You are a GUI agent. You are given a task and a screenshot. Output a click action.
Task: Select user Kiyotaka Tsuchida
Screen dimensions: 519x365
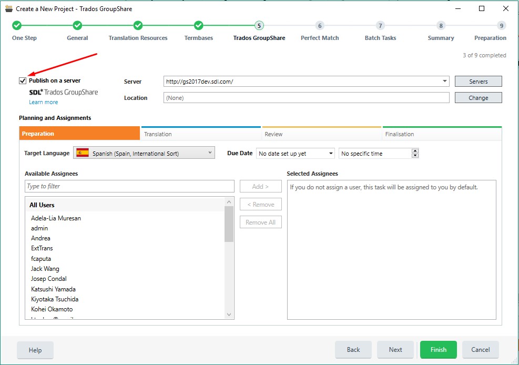tap(55, 299)
